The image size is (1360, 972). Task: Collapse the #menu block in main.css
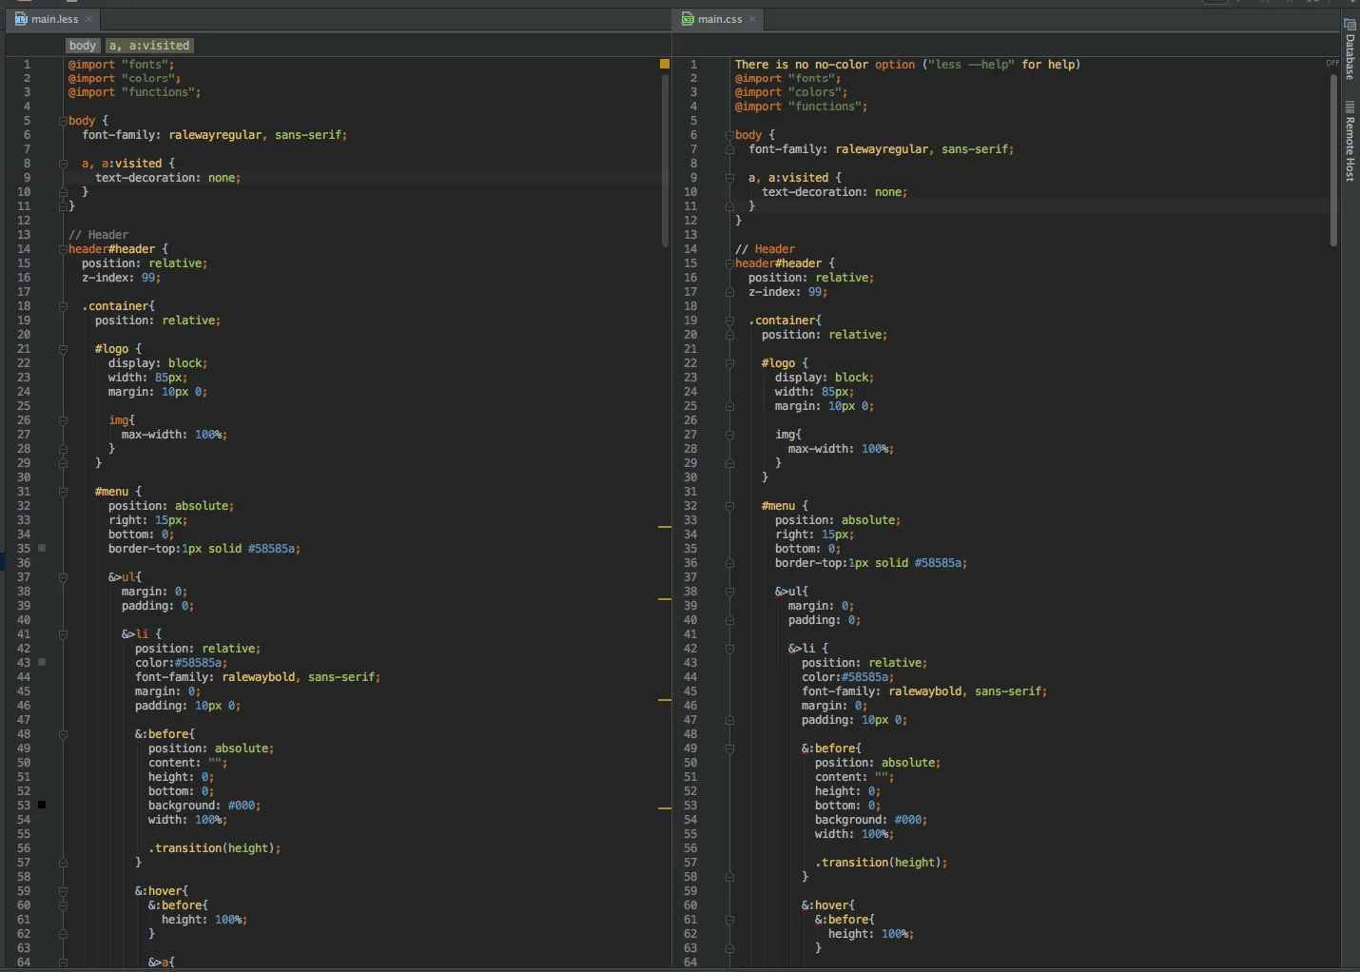coord(729,506)
